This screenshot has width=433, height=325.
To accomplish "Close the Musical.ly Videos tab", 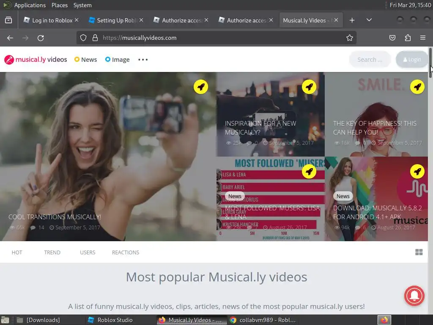I will 336,20.
